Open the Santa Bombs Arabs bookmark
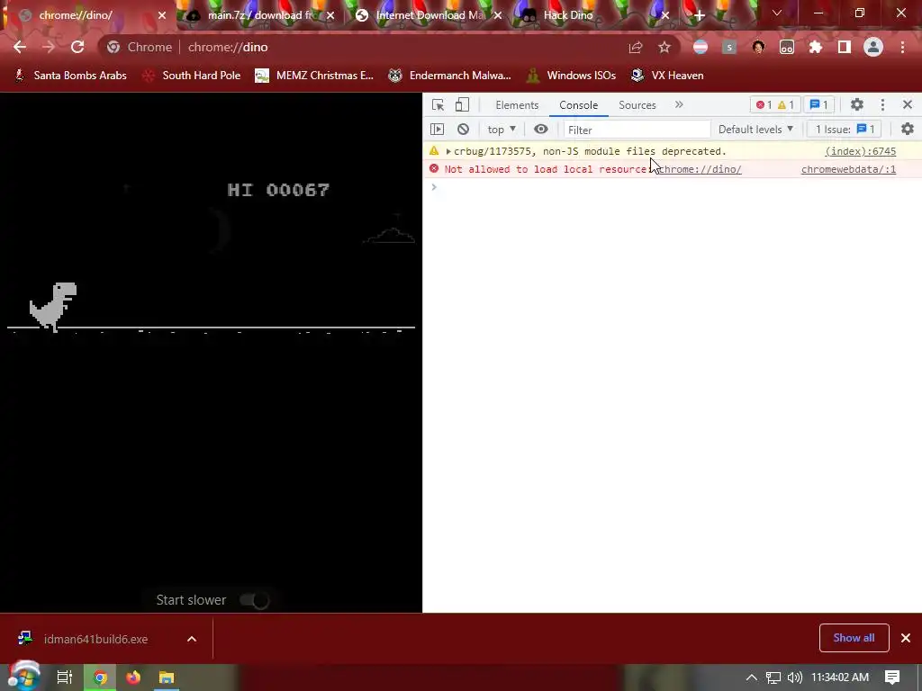Image resolution: width=922 pixels, height=691 pixels. [70, 76]
